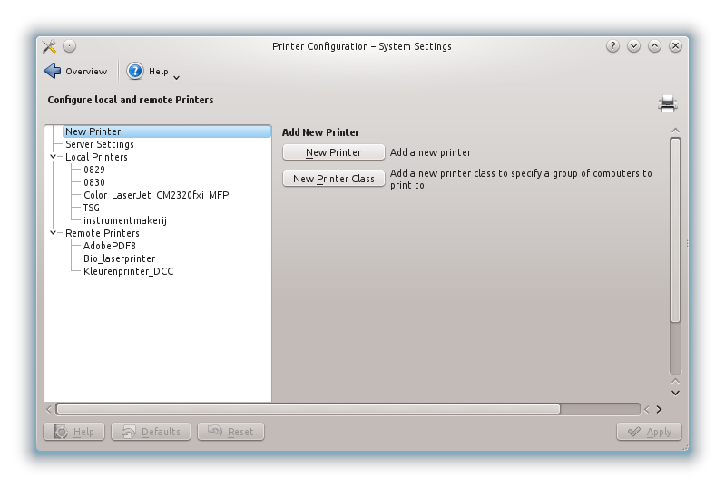Viewport: 725px width, 487px height.
Task: Select the Kleurenprinter_DCC remote printer
Action: (128, 271)
